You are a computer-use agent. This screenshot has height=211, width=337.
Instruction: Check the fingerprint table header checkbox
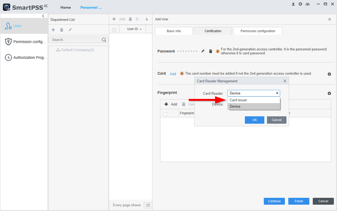click(166, 114)
